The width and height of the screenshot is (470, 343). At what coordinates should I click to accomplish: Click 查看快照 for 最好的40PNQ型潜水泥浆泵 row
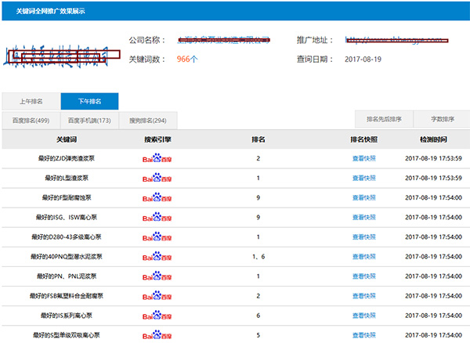tap(364, 256)
